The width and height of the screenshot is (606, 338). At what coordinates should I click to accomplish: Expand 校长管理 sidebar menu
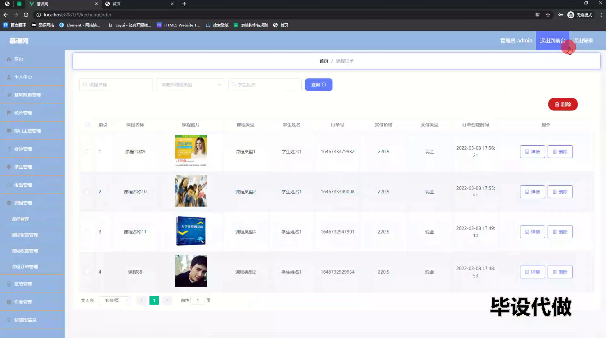click(33, 113)
